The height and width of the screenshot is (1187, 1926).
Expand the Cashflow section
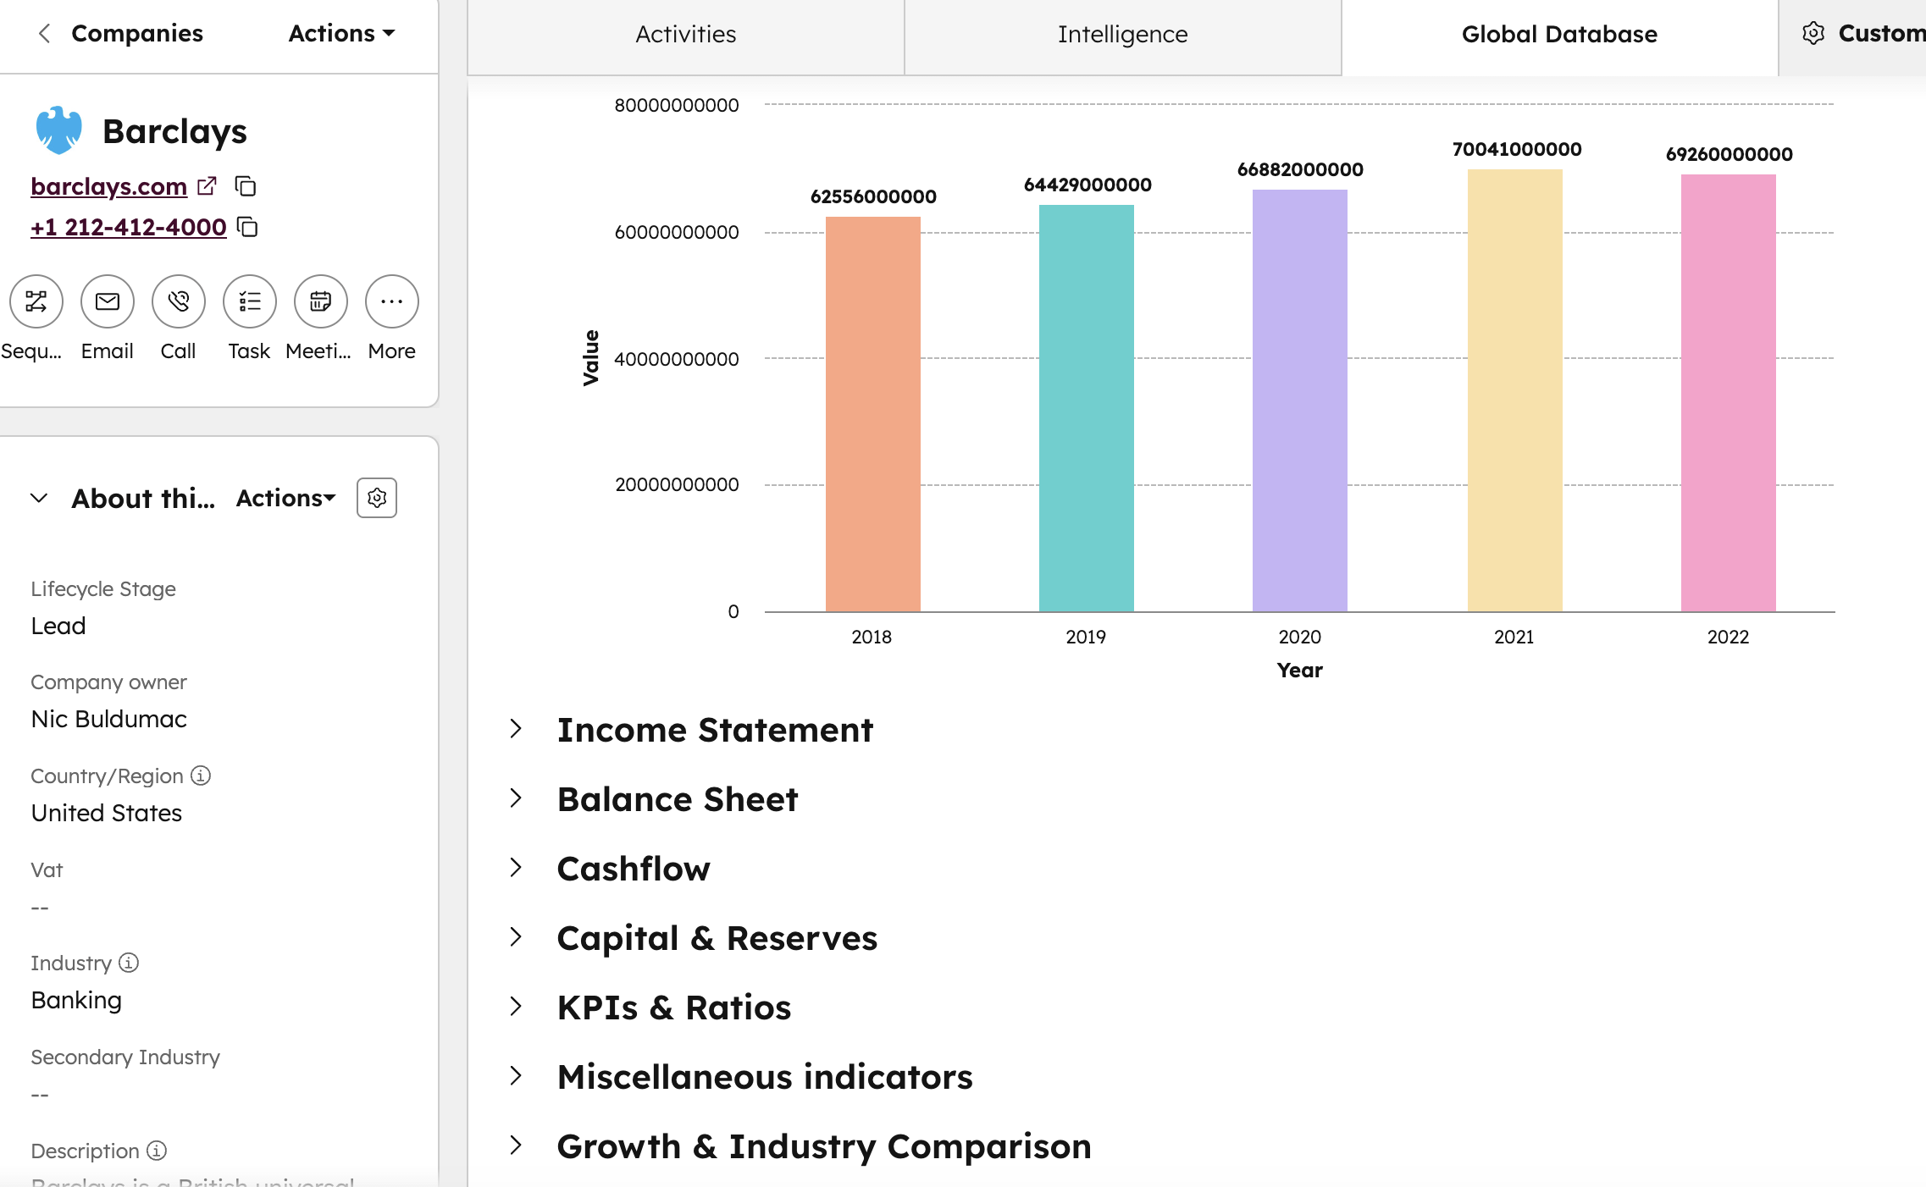(x=516, y=868)
